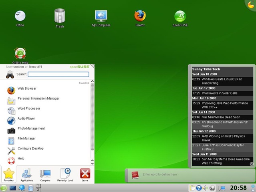Image resolution: width=256 pixels, height=192 pixels.
Task: Switch to the Applications tab in the menu
Action: click(27, 175)
